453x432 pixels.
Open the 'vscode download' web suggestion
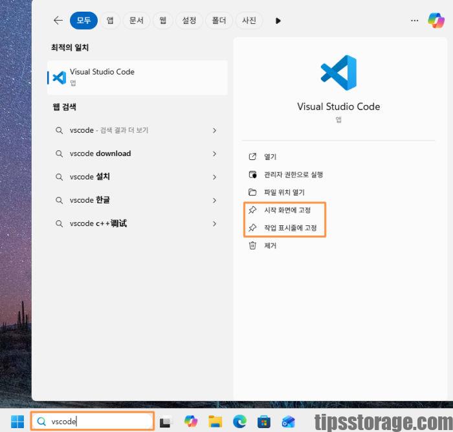click(x=136, y=153)
